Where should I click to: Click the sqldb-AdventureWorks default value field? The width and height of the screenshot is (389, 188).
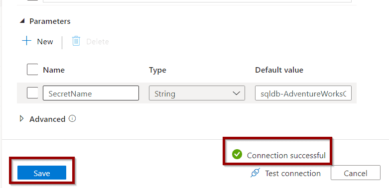click(303, 93)
